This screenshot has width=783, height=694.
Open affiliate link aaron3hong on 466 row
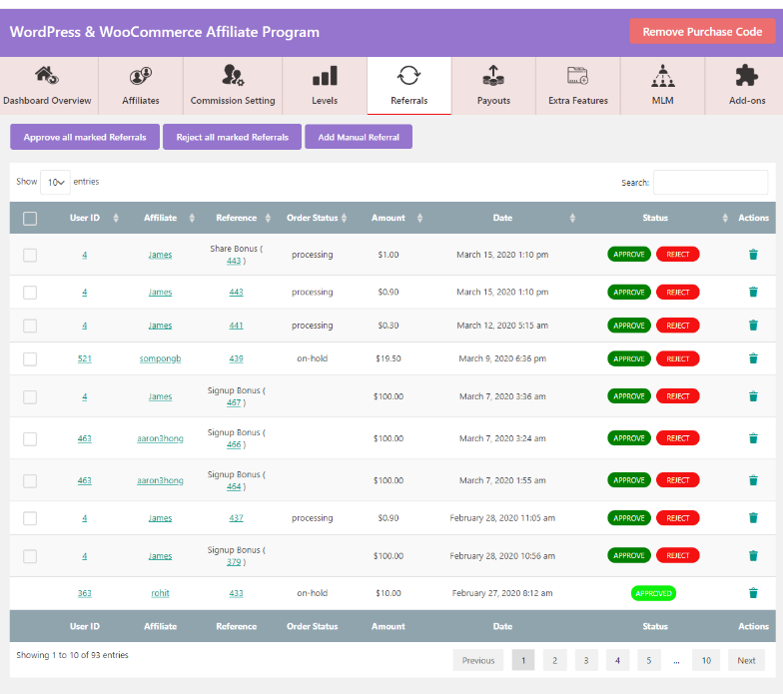[x=160, y=438]
